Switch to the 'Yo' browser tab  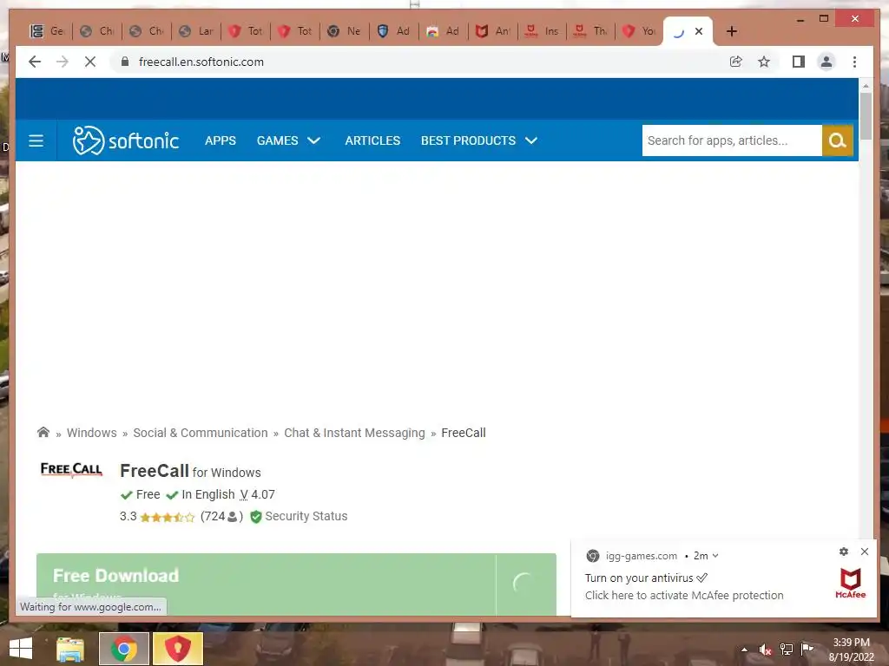pyautogui.click(x=638, y=31)
